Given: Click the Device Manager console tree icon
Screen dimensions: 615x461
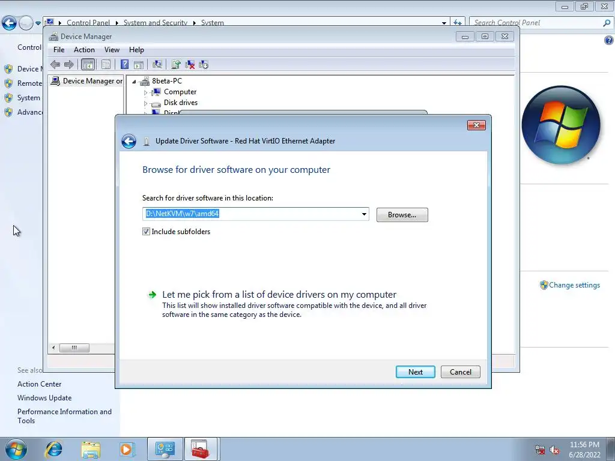Looking at the screenshot, I should (56, 81).
